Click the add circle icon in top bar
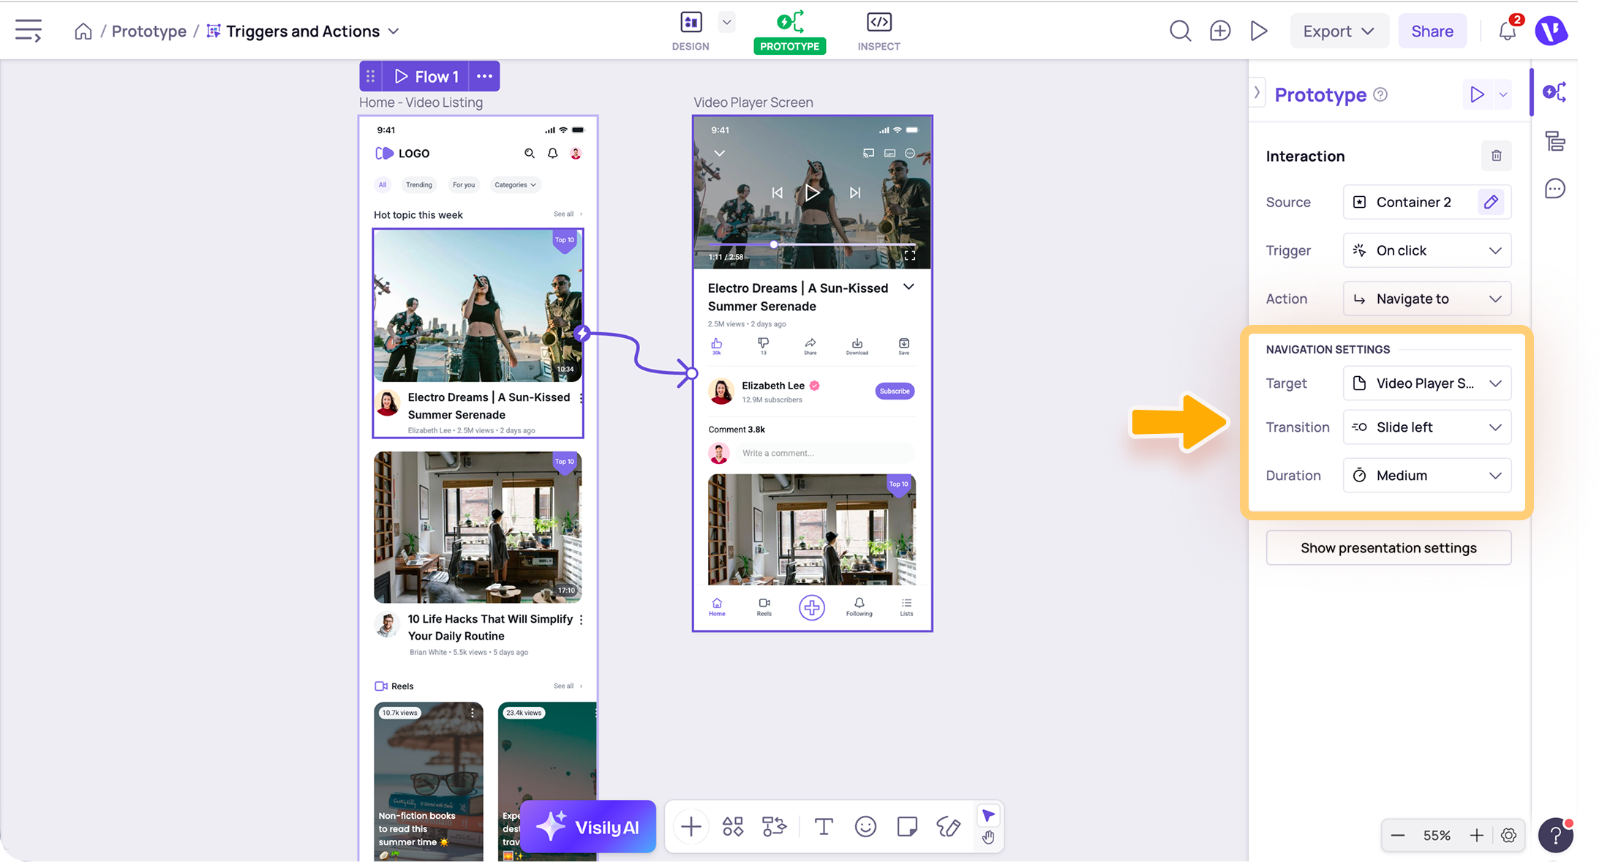1621x862 pixels. point(1219,31)
